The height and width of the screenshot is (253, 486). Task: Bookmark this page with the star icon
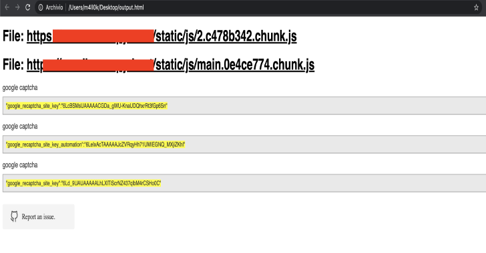point(476,7)
